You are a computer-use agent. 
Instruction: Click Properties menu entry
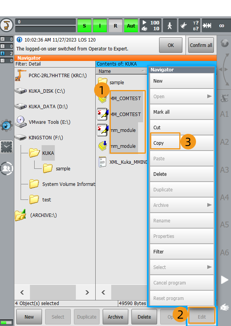click(x=182, y=236)
